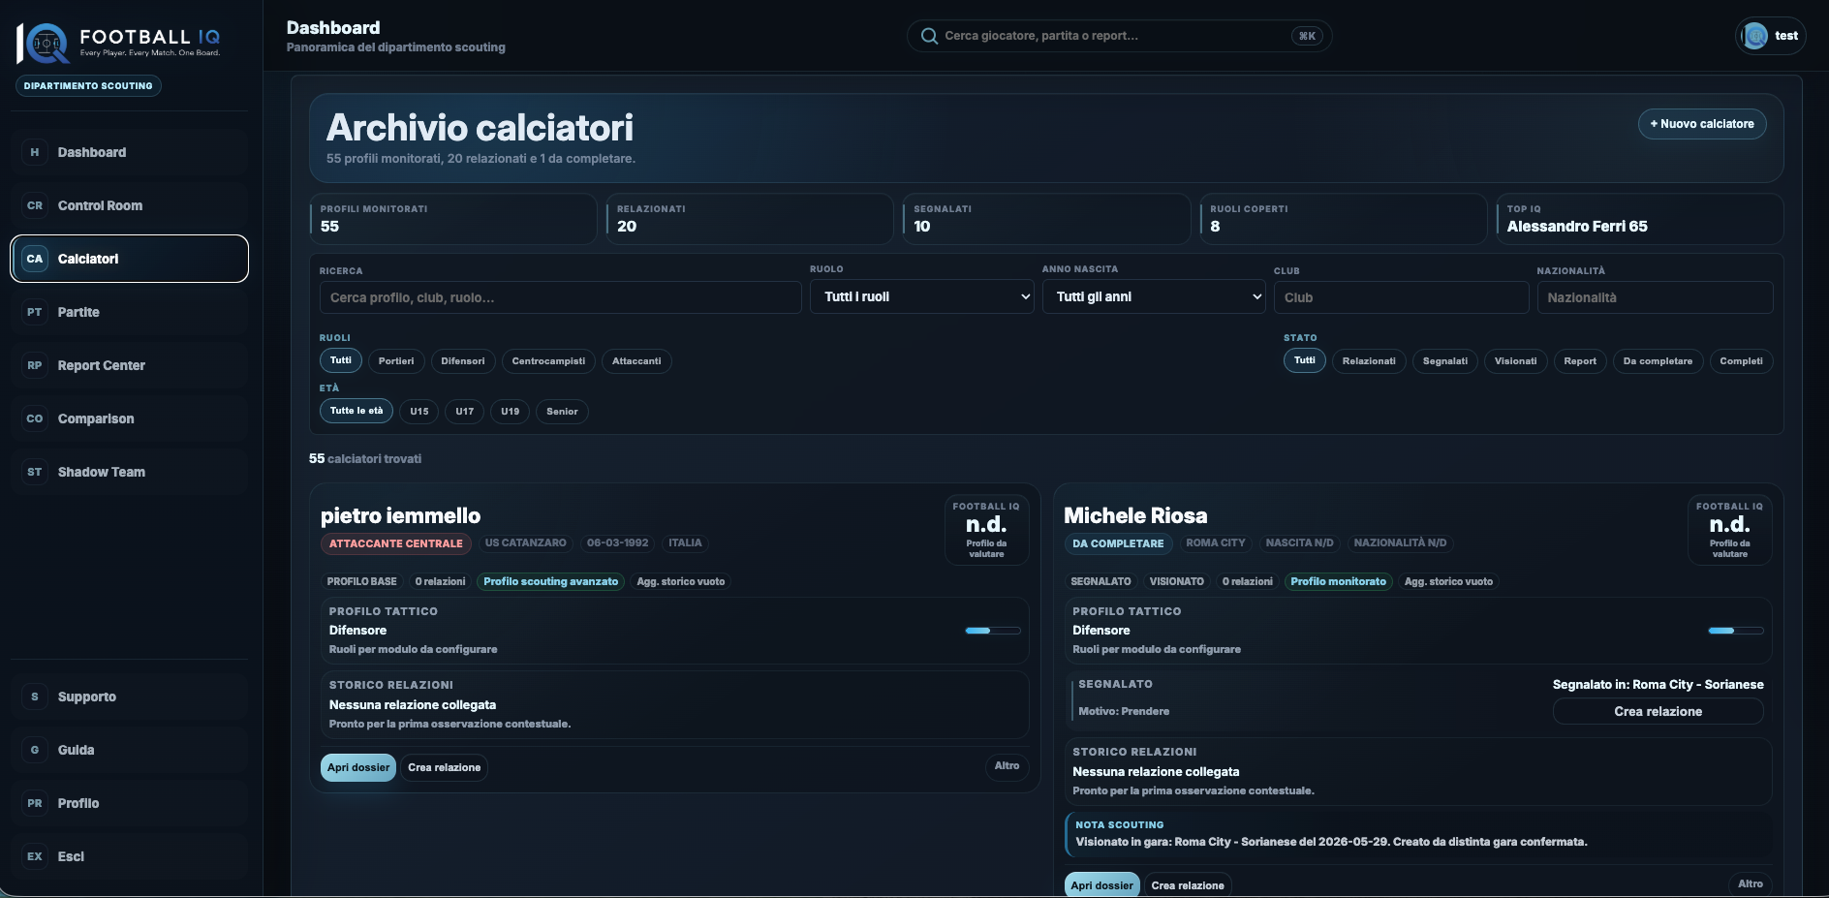Open the Tutti i ruoli dropdown
1829x898 pixels.
(922, 296)
